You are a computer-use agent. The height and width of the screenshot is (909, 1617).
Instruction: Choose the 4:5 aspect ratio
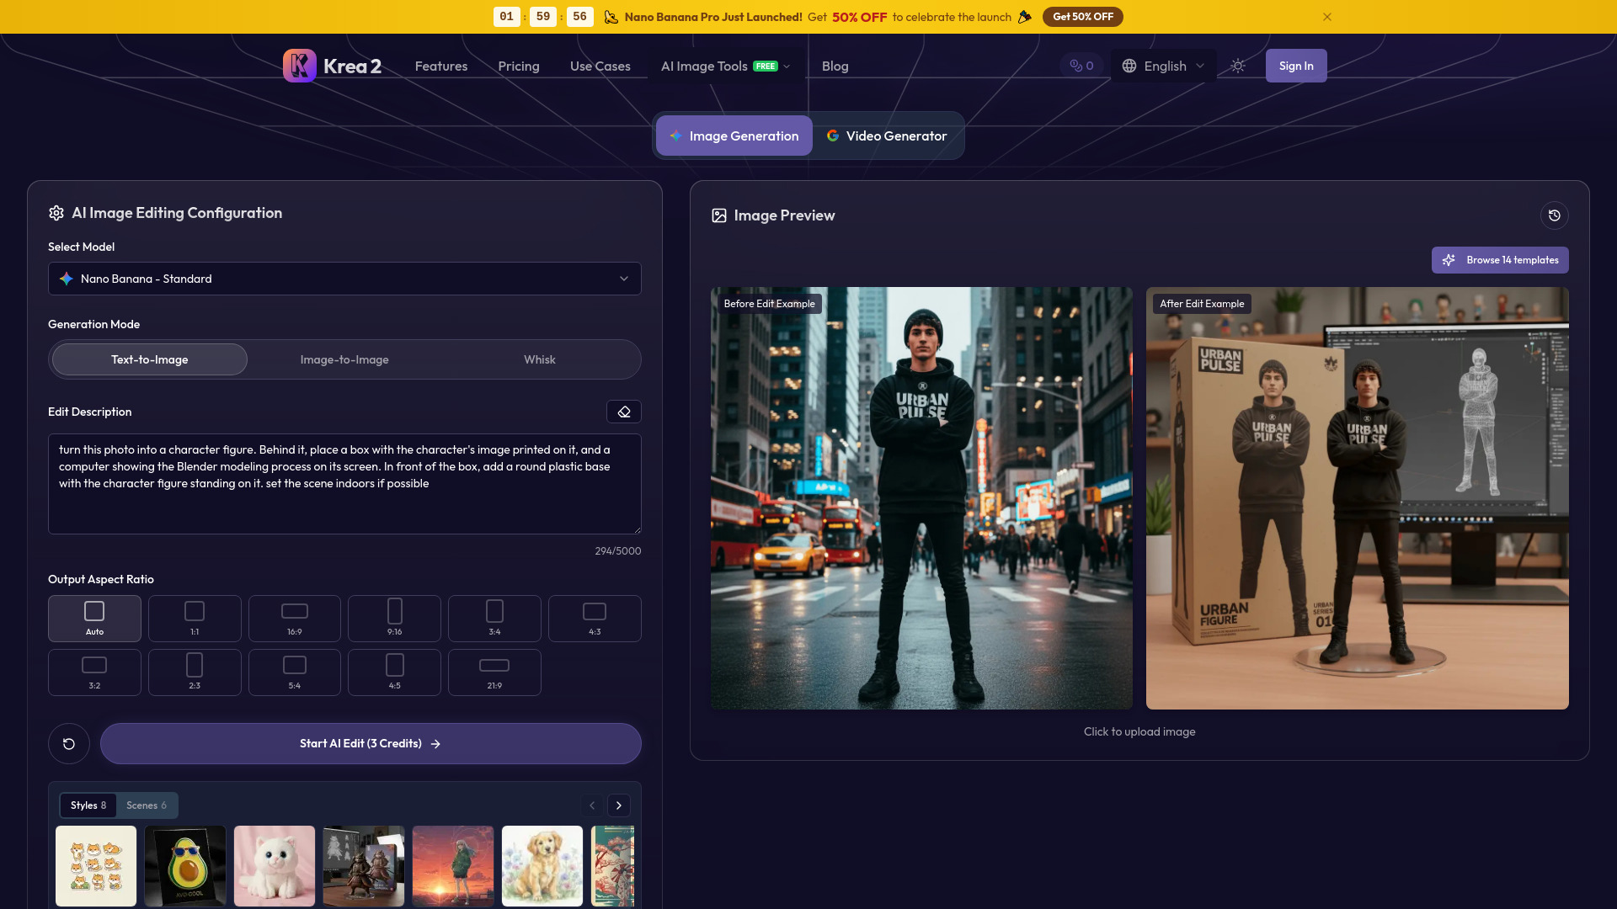coord(394,672)
